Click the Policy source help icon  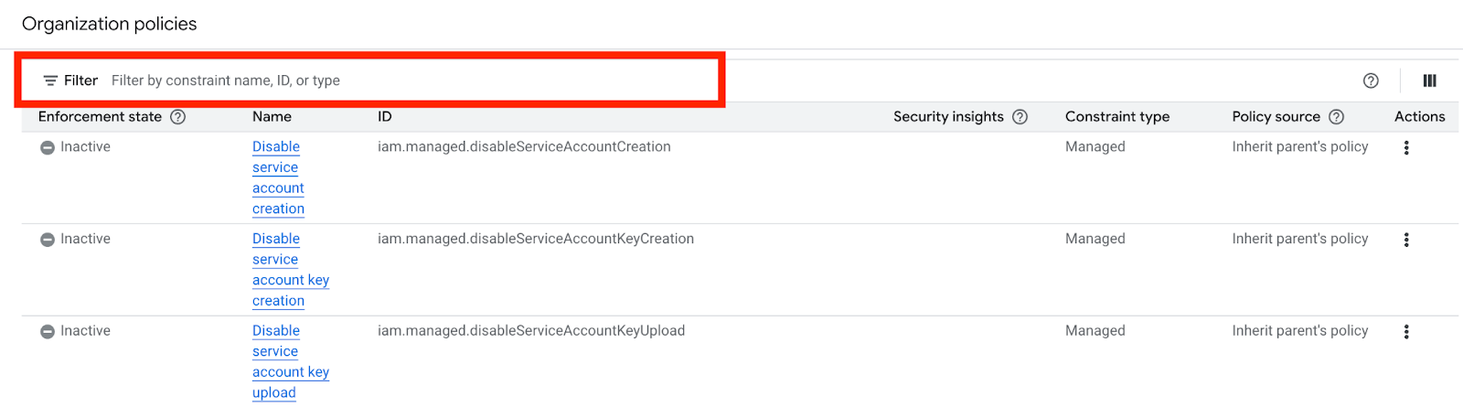pyautogui.click(x=1337, y=117)
